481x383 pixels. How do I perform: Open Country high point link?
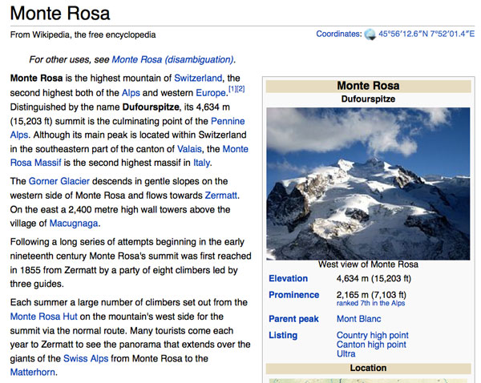pyautogui.click(x=373, y=335)
